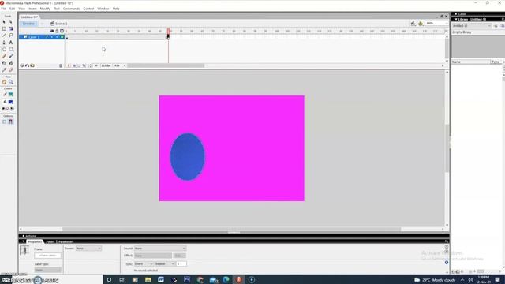This screenshot has height=284, width=505.
Task: Click the Scene 1 label
Action: (x=62, y=24)
